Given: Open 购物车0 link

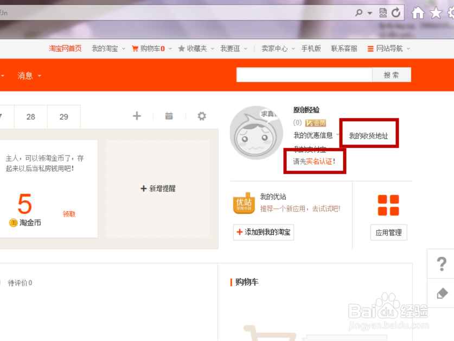Looking at the screenshot, I should (x=152, y=48).
